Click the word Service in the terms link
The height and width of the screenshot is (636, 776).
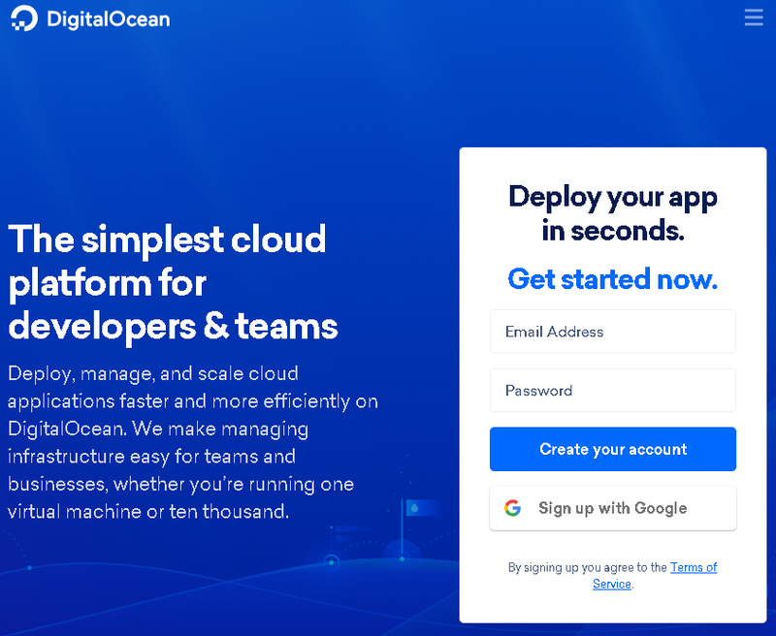click(x=611, y=584)
